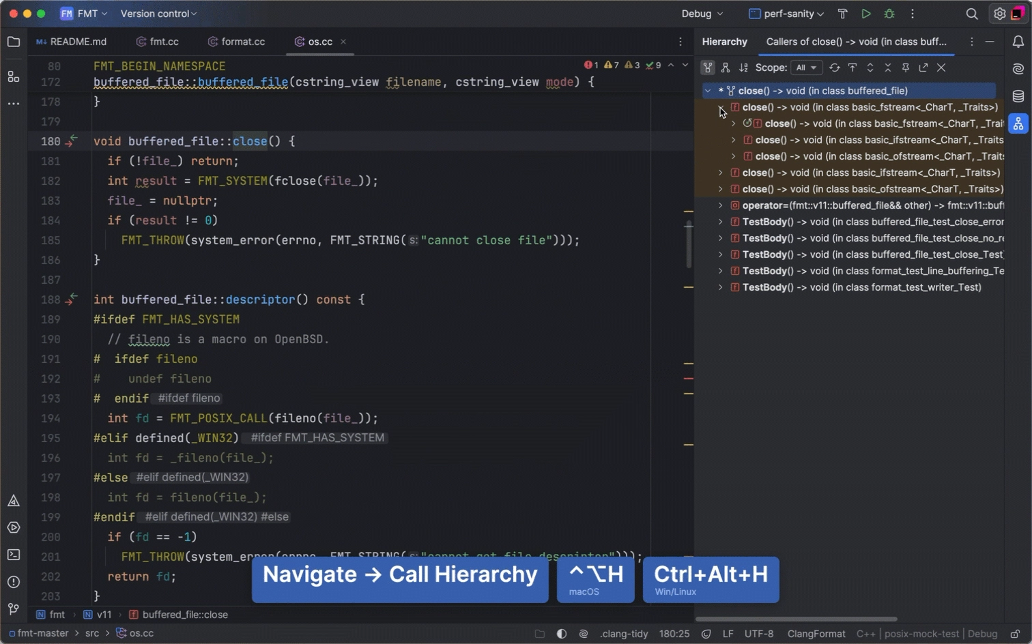Open the Debug profile dropdown

702,14
